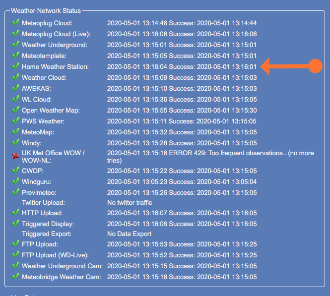Select the CWOP green check icon

click(x=15, y=170)
